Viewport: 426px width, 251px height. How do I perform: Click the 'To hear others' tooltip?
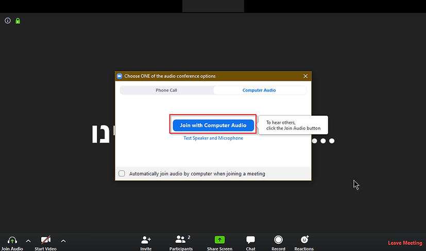point(293,125)
